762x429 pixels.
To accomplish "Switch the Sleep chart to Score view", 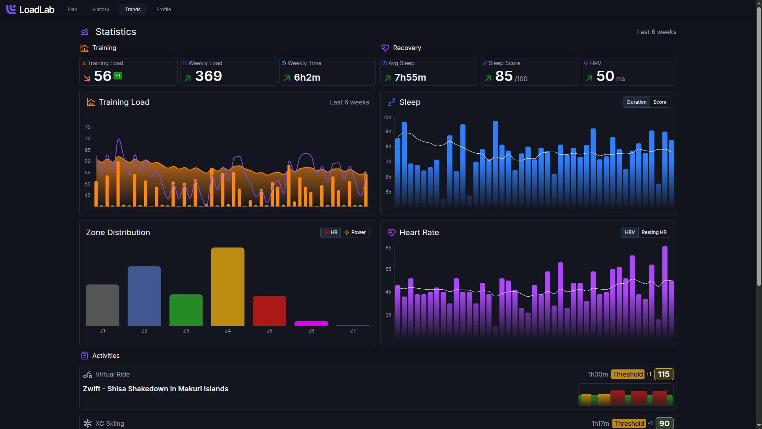I will click(659, 102).
